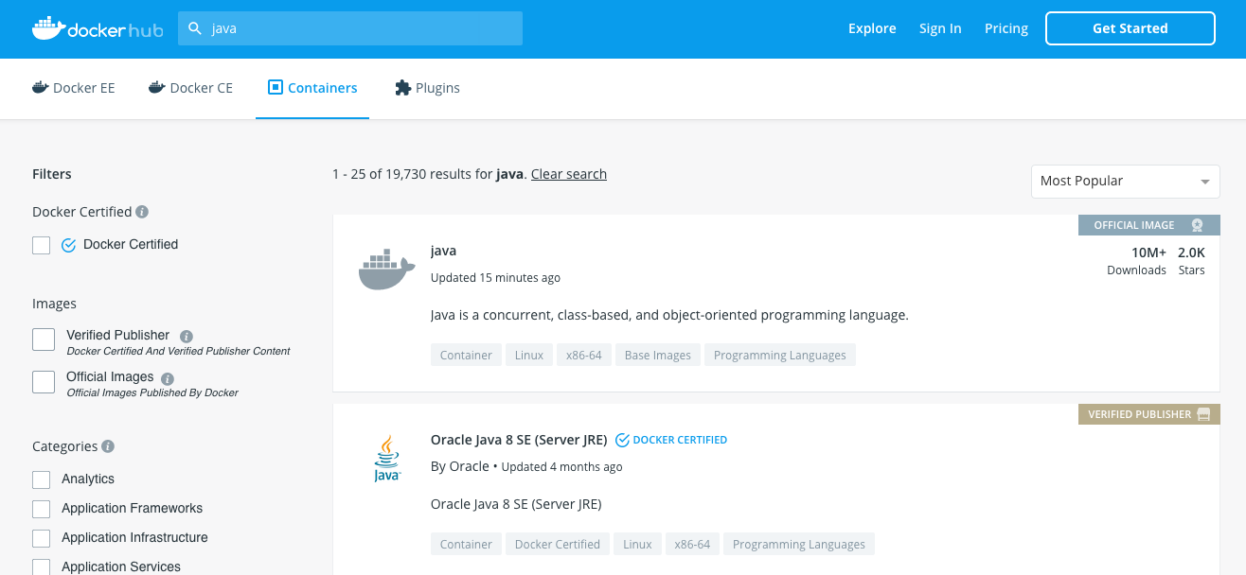Select the Containers tab

coord(312,88)
